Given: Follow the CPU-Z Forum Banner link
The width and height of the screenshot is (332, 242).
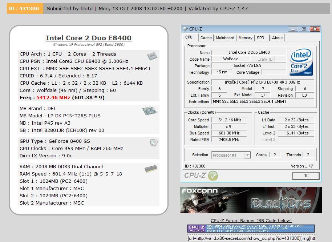Looking at the screenshot, I should pyautogui.click(x=251, y=221).
